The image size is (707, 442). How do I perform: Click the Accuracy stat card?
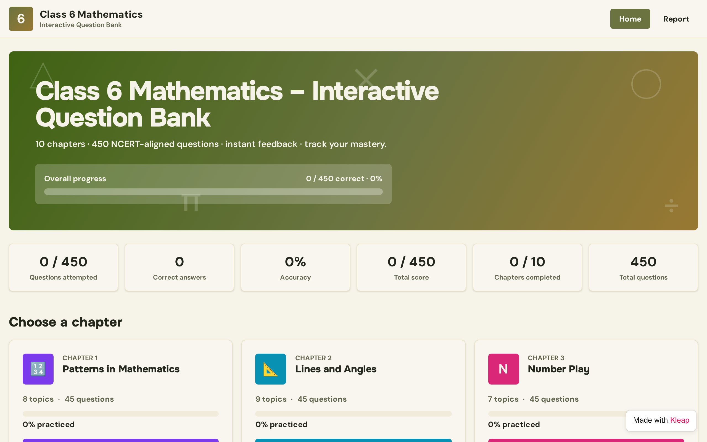tap(295, 267)
